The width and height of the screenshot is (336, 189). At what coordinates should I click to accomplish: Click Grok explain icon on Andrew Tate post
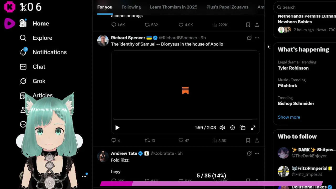tap(249, 153)
